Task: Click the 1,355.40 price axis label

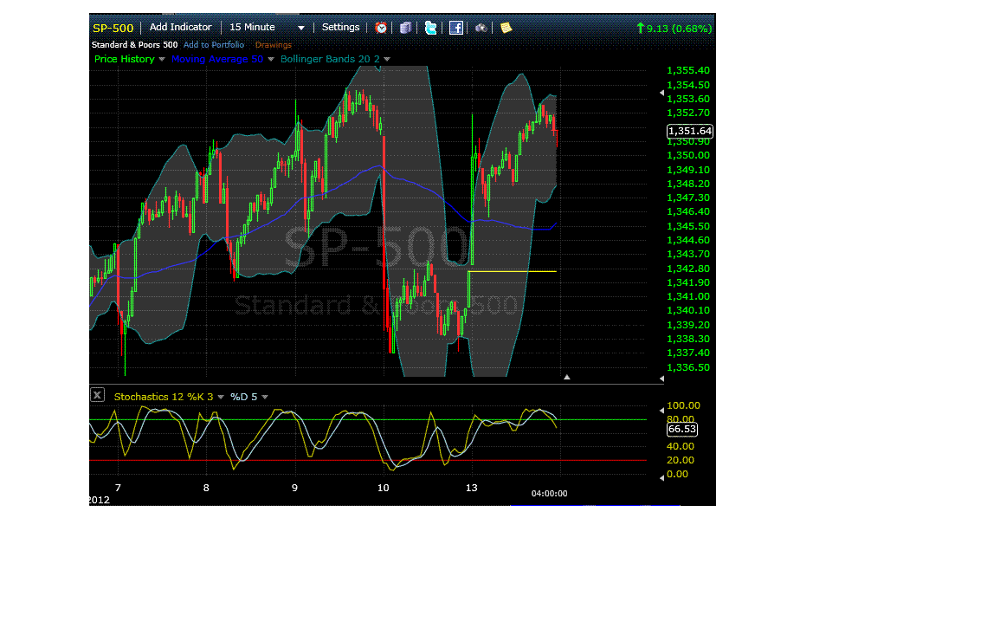Action: click(x=688, y=70)
